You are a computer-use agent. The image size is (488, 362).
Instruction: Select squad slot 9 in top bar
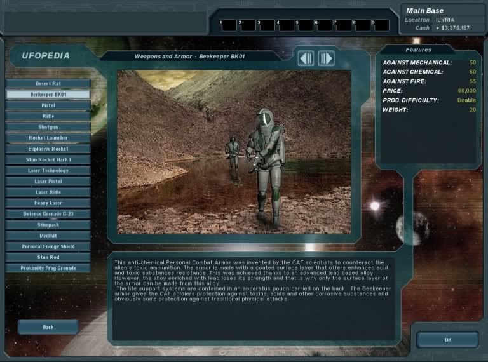point(381,25)
